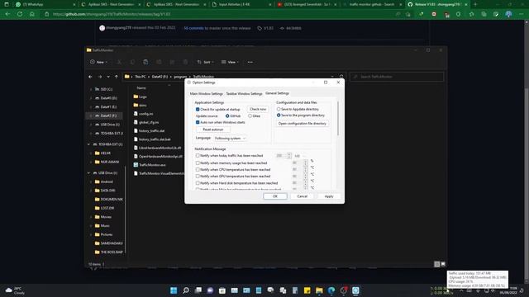
Task: Select the global_cfg.ini file
Action: point(149,122)
